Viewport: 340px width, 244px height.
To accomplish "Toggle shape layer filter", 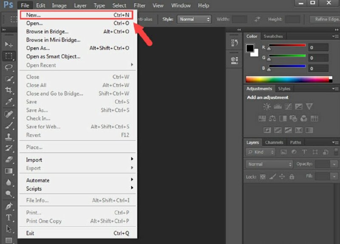I will point(315,152).
